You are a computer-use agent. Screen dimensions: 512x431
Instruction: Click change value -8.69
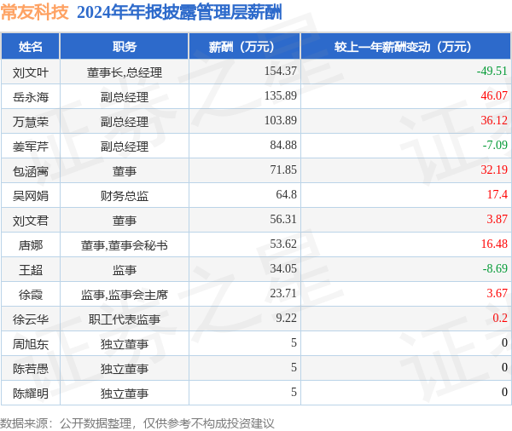495,268
